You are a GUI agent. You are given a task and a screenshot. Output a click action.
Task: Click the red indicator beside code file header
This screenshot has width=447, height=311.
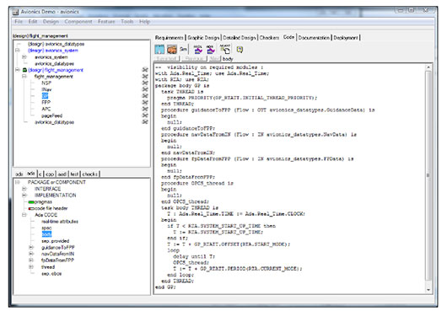[31, 208]
